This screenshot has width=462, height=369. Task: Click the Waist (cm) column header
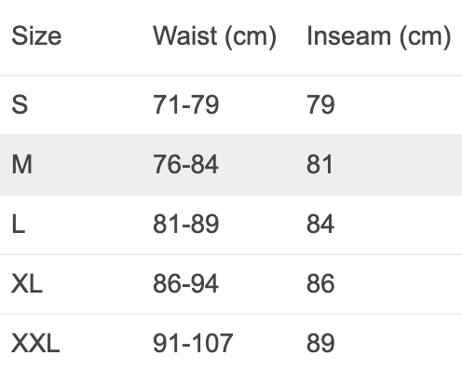[214, 37]
